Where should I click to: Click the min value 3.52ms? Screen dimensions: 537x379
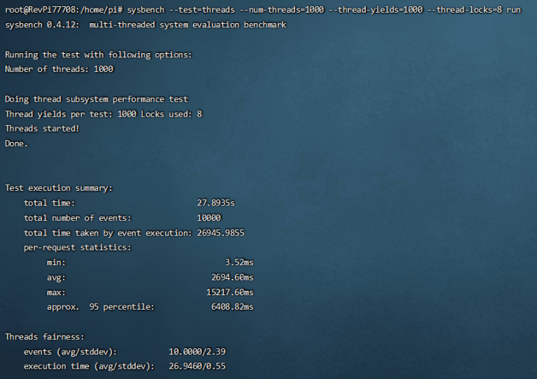click(239, 262)
